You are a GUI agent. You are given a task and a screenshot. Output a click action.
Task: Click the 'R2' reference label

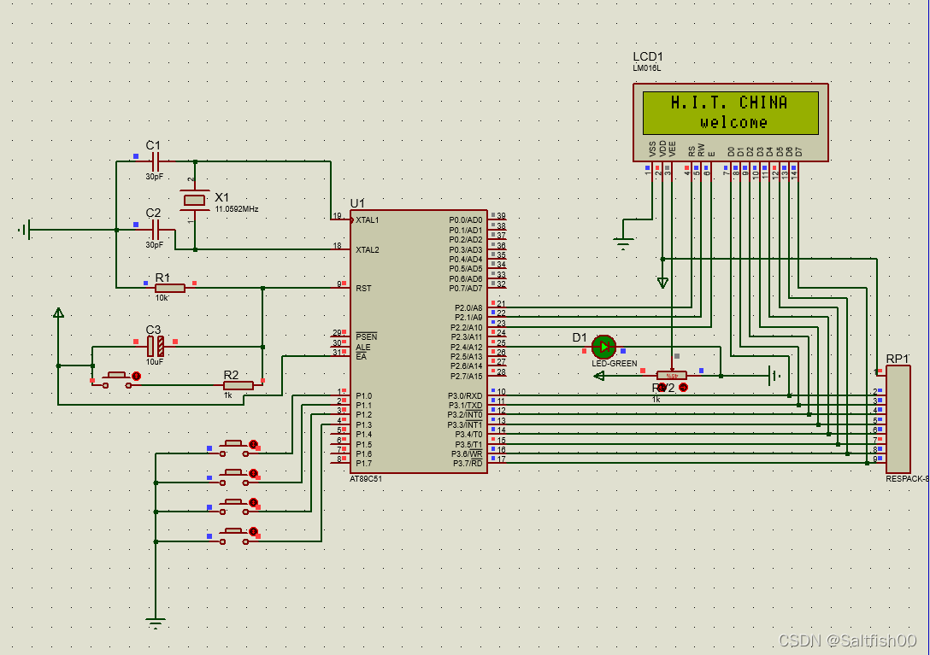[231, 375]
